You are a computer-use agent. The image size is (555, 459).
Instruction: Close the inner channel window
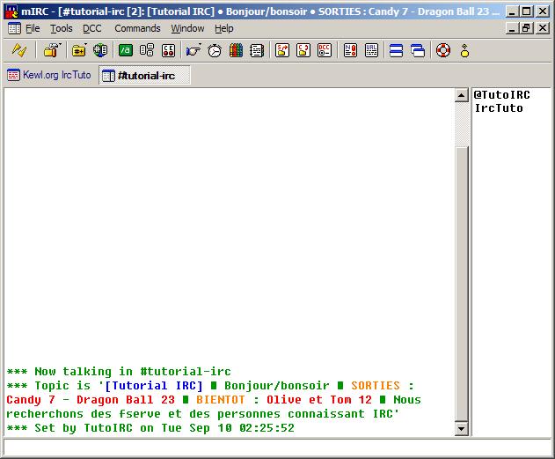543,28
